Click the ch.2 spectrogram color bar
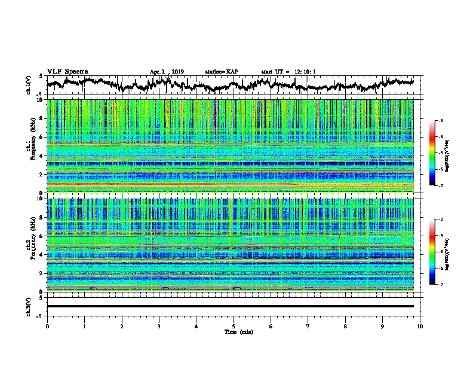This screenshot has width=473, height=366. coord(432,252)
